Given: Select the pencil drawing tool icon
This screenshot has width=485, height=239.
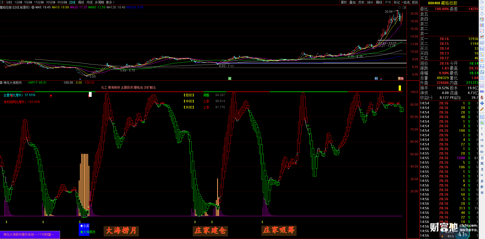Looking at the screenshot, I should click(482, 109).
